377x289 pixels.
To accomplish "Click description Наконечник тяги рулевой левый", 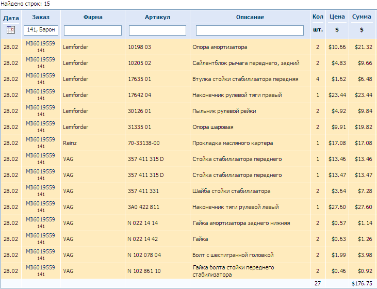I will [x=235, y=207].
